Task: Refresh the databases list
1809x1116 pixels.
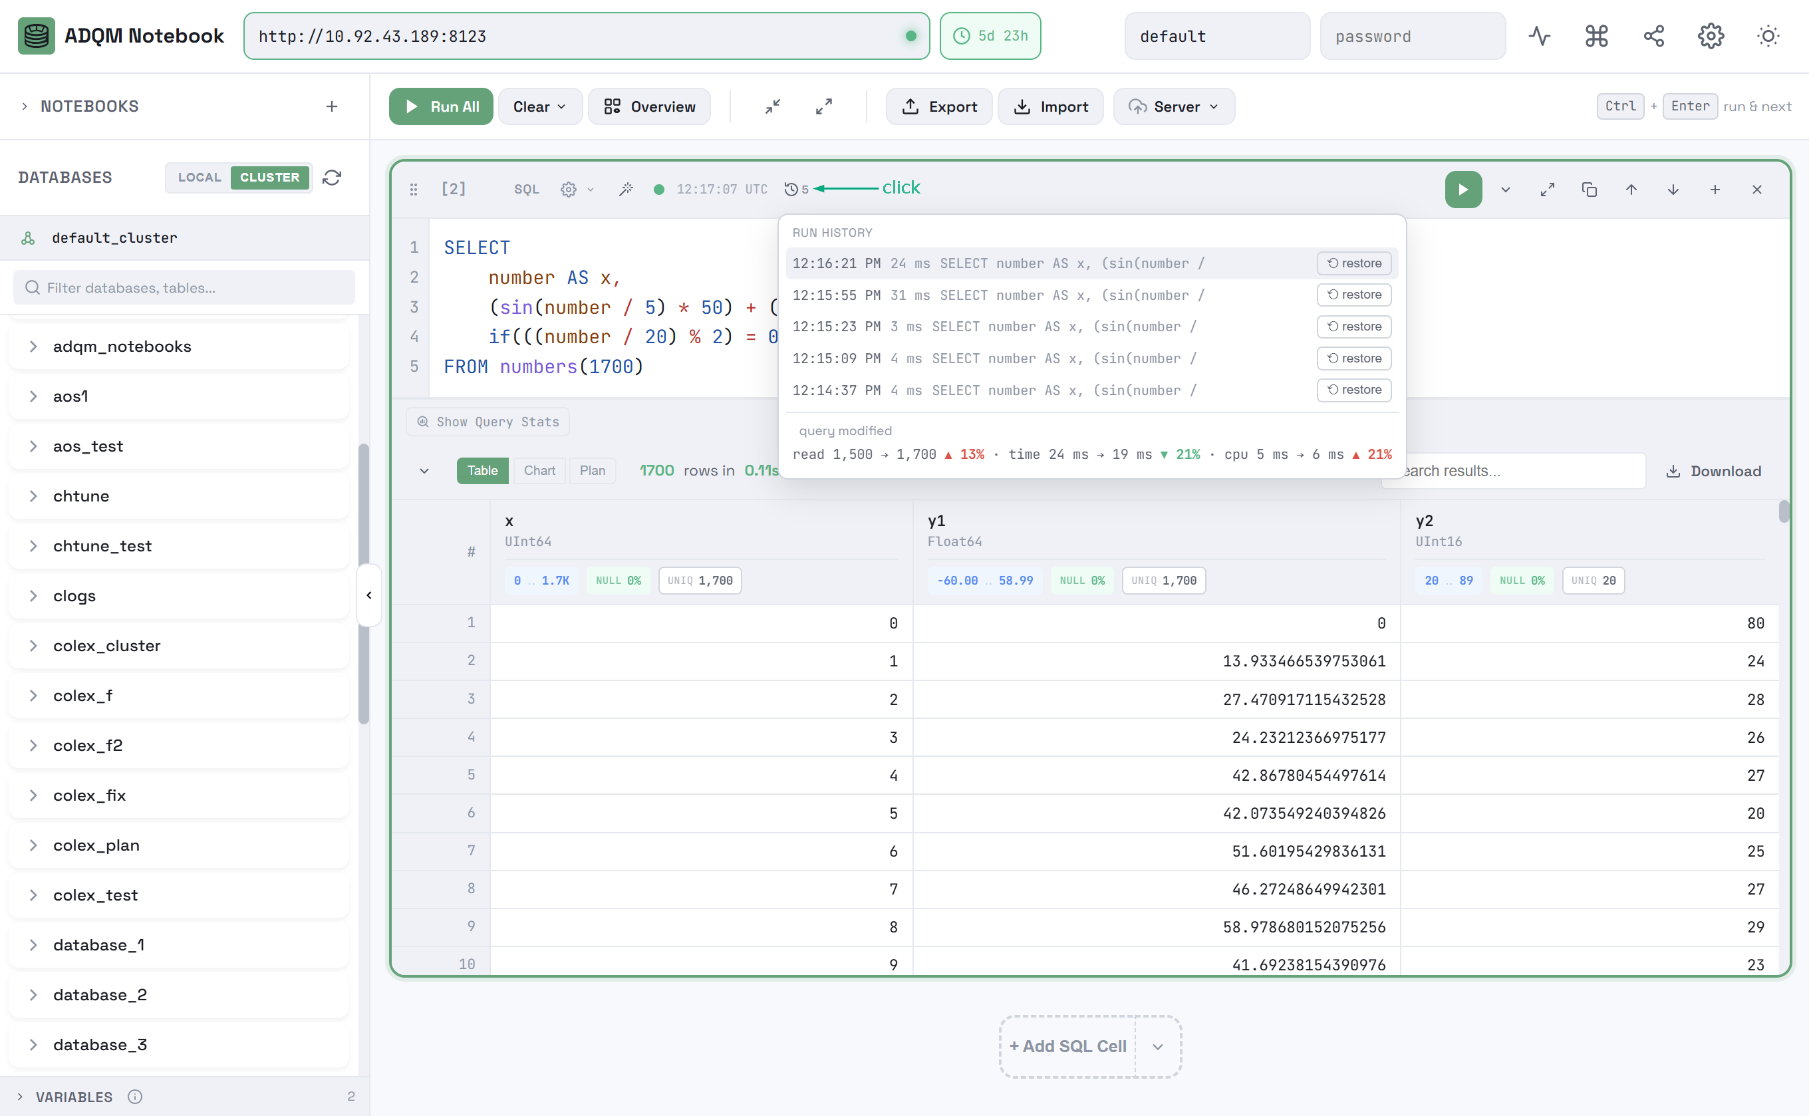Action: point(332,177)
